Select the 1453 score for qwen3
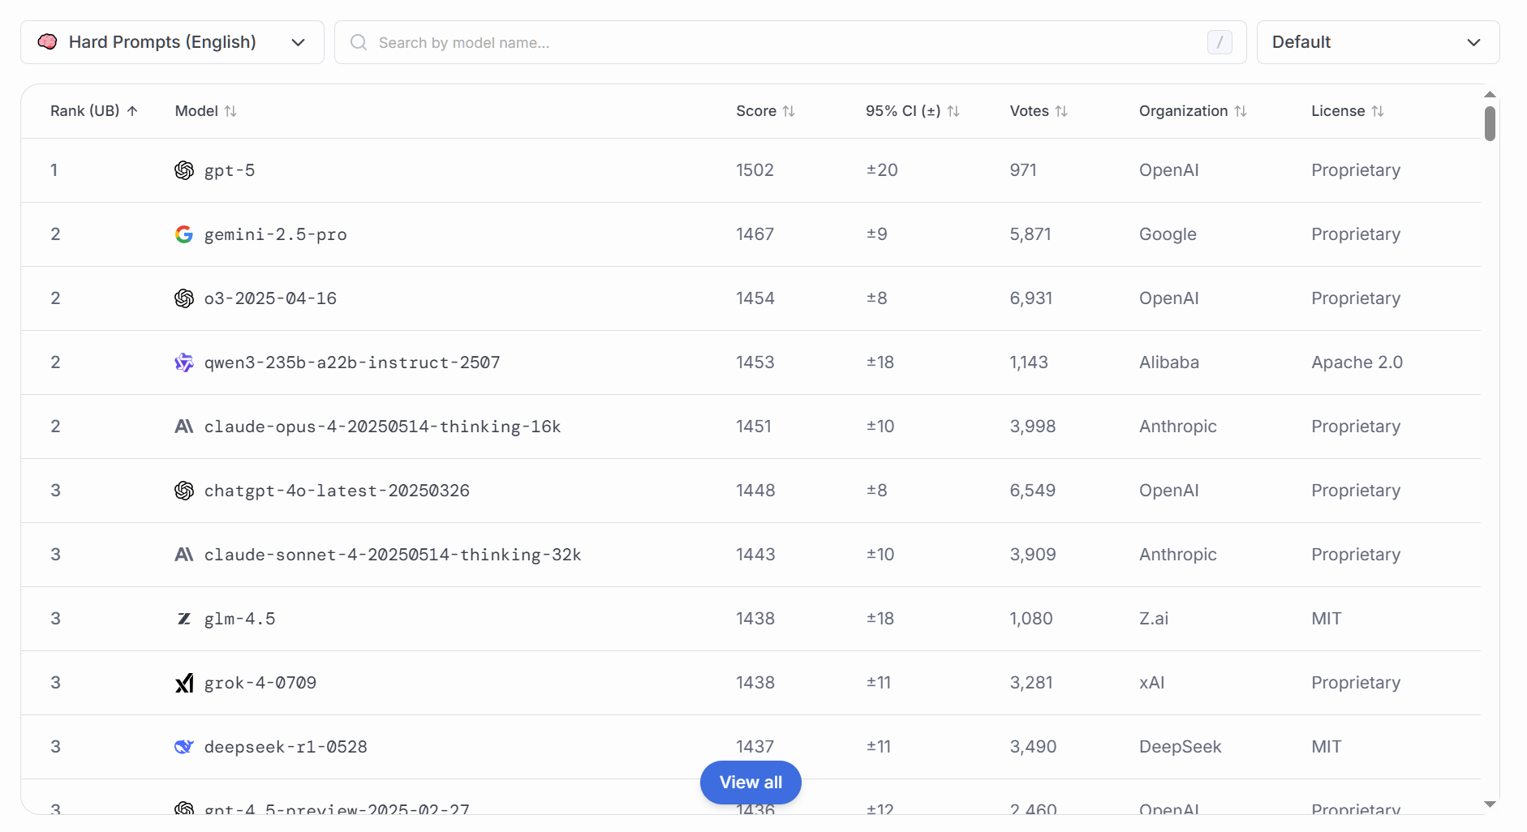Screen dimensions: 1527x832 tap(755, 362)
